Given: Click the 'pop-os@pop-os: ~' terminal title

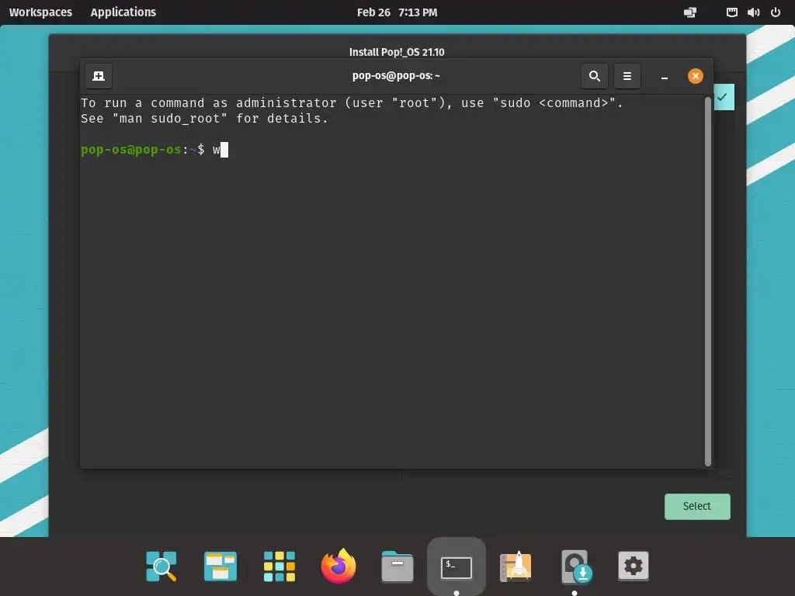Looking at the screenshot, I should [x=397, y=75].
